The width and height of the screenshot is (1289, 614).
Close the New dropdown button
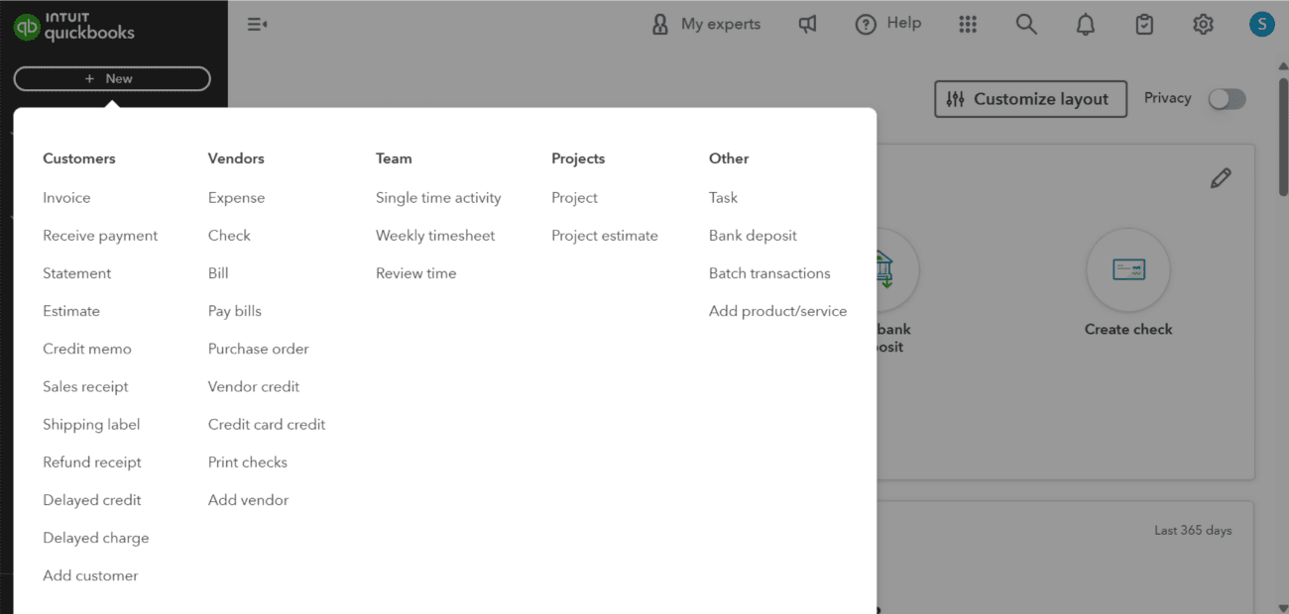[x=112, y=78]
